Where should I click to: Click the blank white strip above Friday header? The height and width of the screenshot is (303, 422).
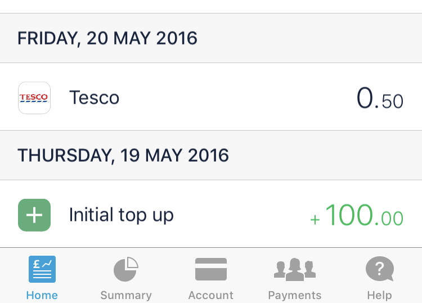211,6
